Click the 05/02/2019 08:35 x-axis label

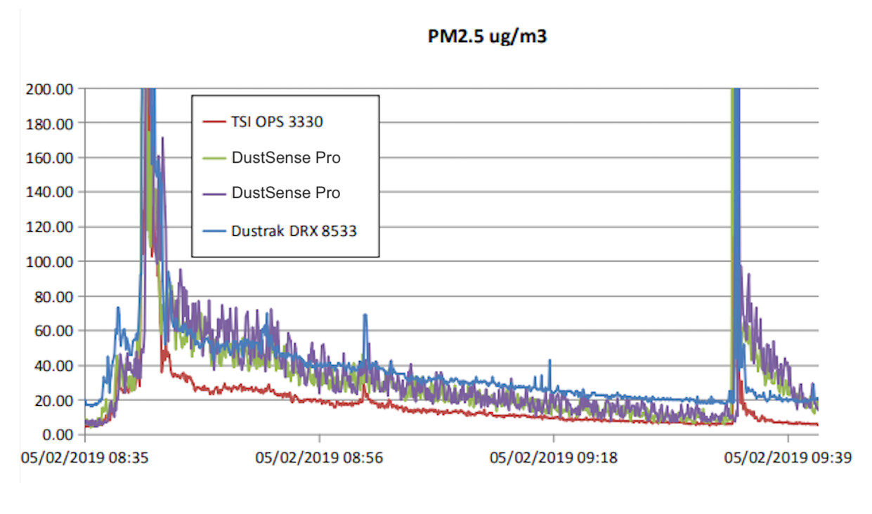coord(85,458)
